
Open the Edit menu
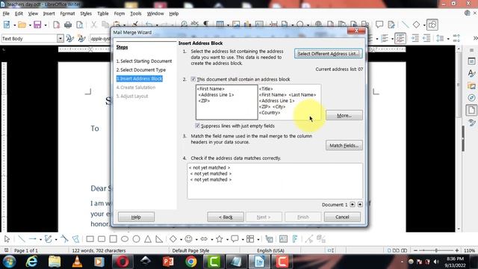pos(19,13)
